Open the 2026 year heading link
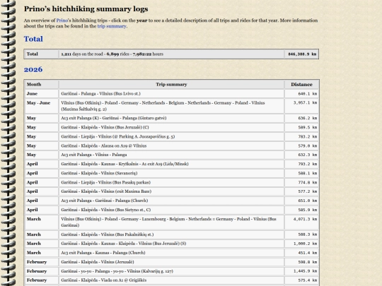This screenshot has height=286, width=382. point(33,69)
